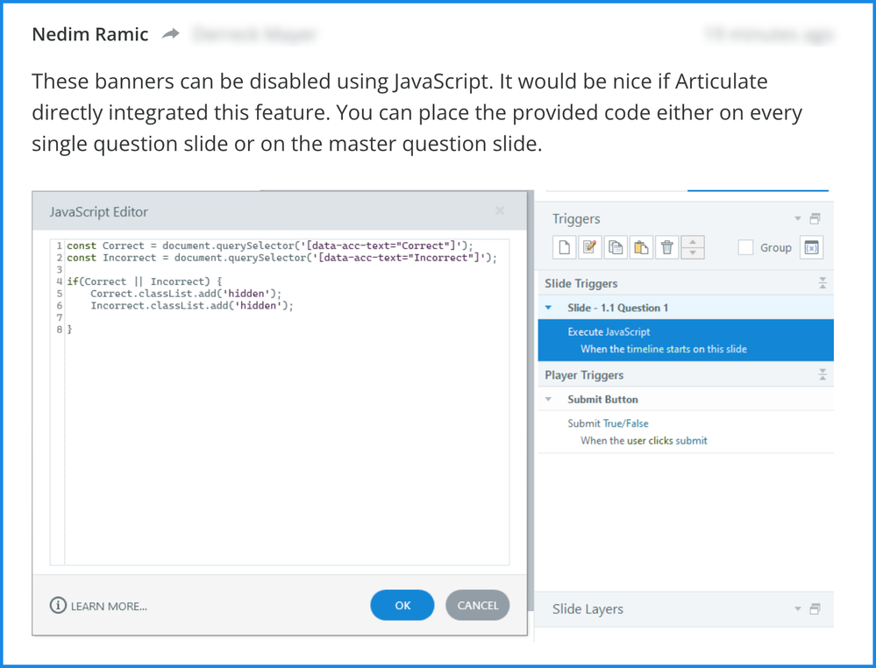Screen dimensions: 876x668
Task: Click OK in the JavaScript Editor
Action: click(402, 605)
